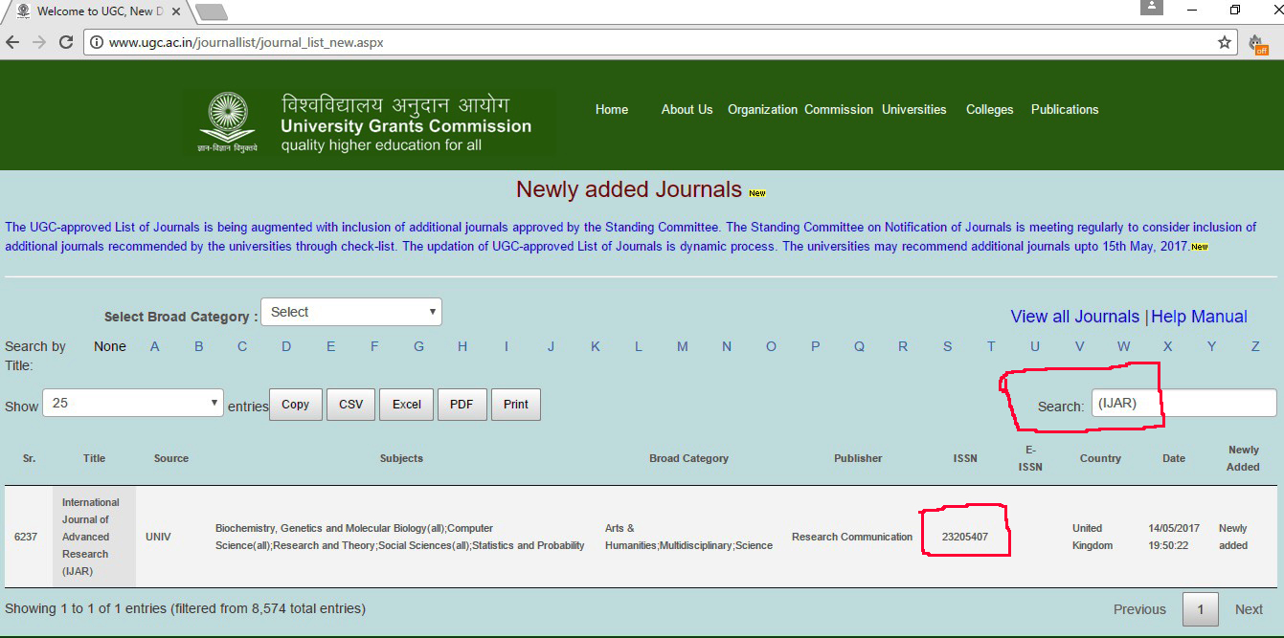Screen dimensions: 1284x638
Task: Filter titles by letter Z
Action: tap(1255, 346)
